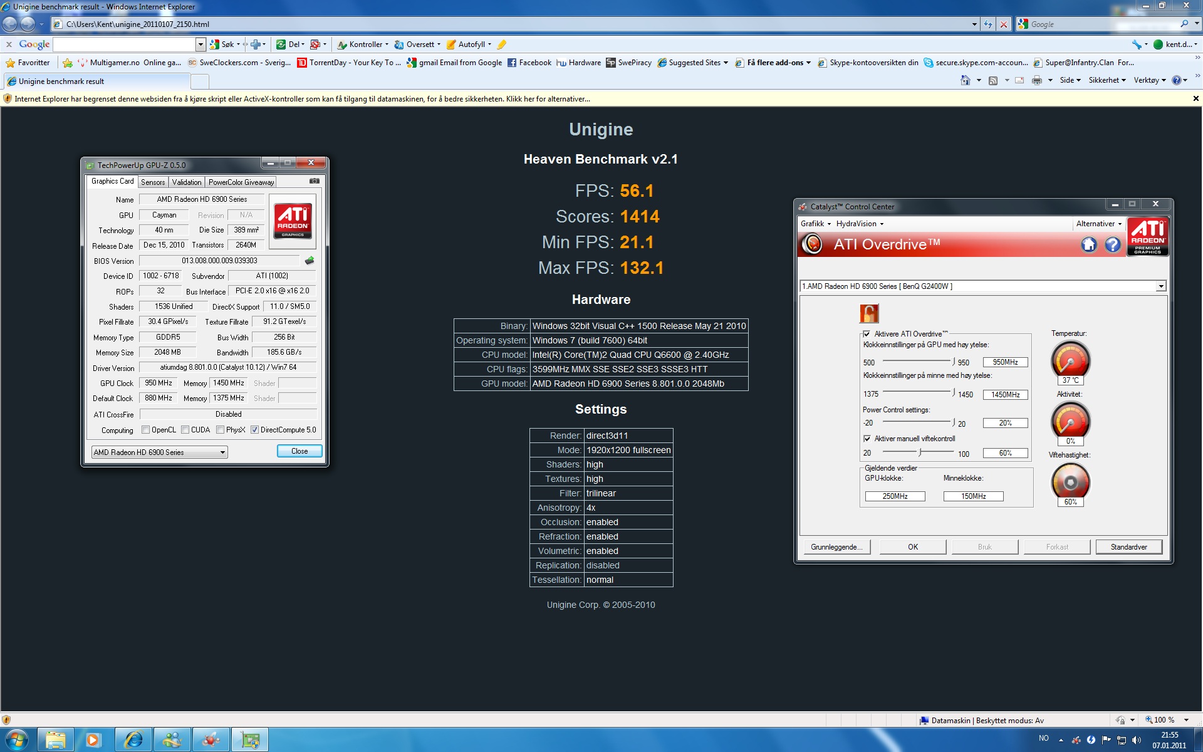This screenshot has height=752, width=1203.
Task: Open Windows Media Player taskbar icon
Action: point(93,740)
